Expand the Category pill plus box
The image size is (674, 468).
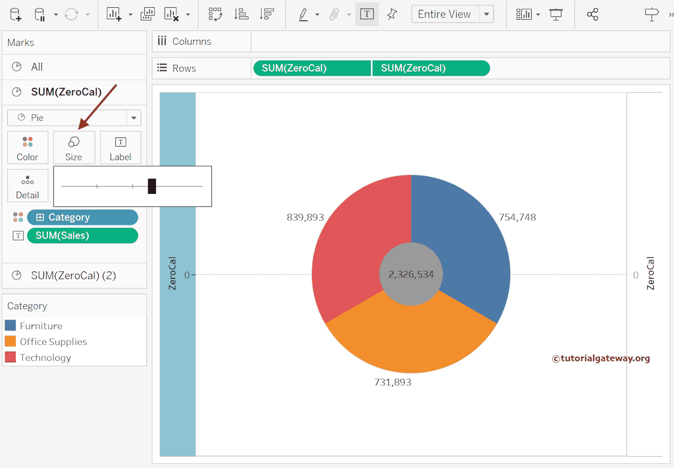pos(40,218)
